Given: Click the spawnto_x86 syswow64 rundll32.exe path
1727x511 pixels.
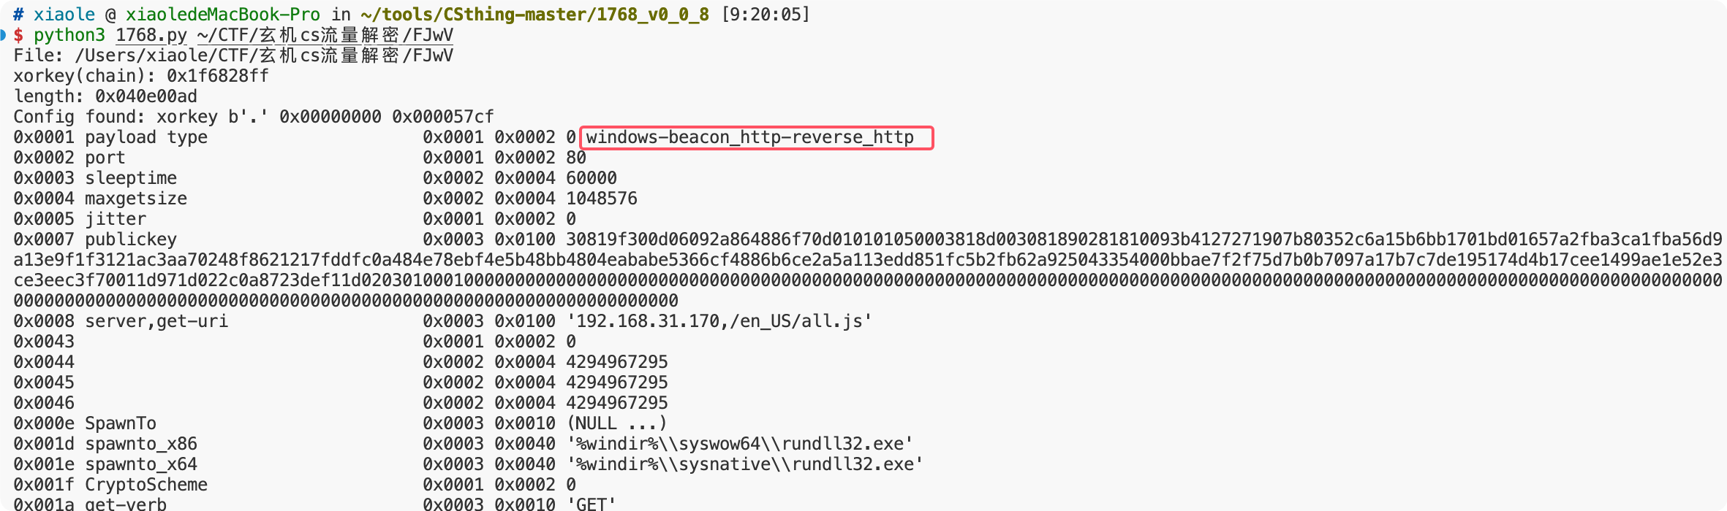Looking at the screenshot, I should click(740, 444).
